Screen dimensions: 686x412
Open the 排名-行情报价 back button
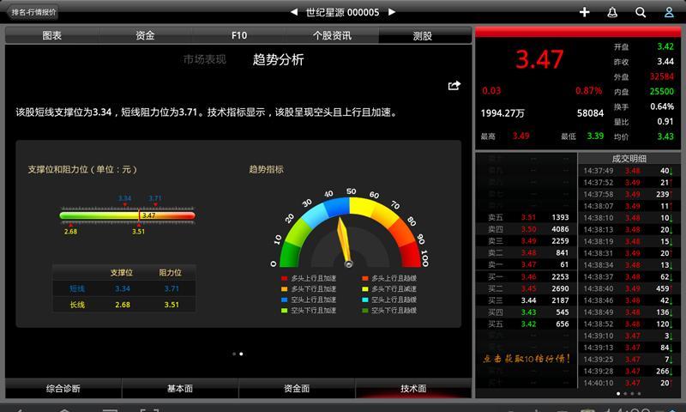click(33, 12)
